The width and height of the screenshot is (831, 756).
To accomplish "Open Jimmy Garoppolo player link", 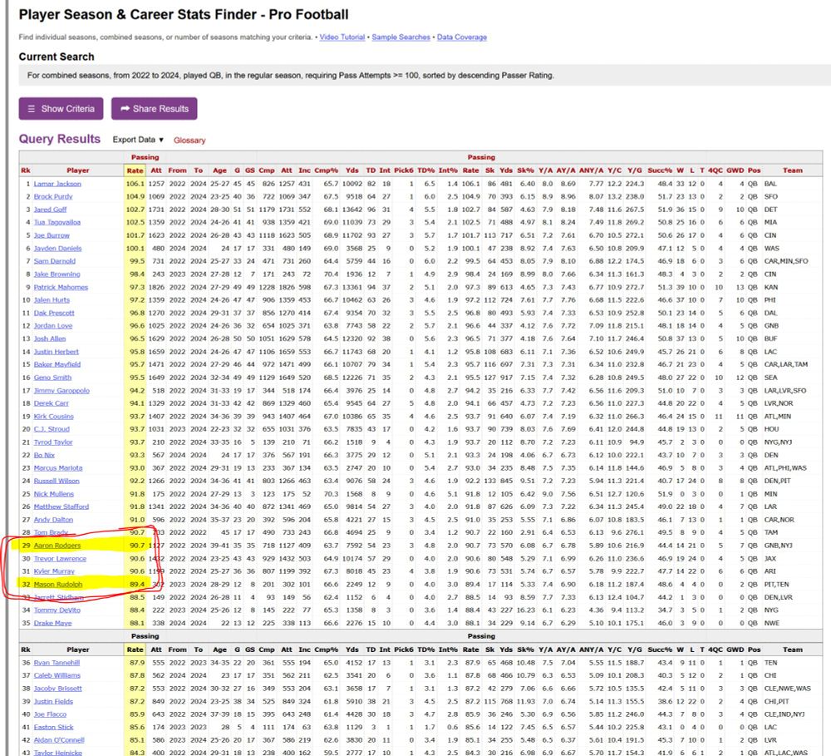I will 61,390.
